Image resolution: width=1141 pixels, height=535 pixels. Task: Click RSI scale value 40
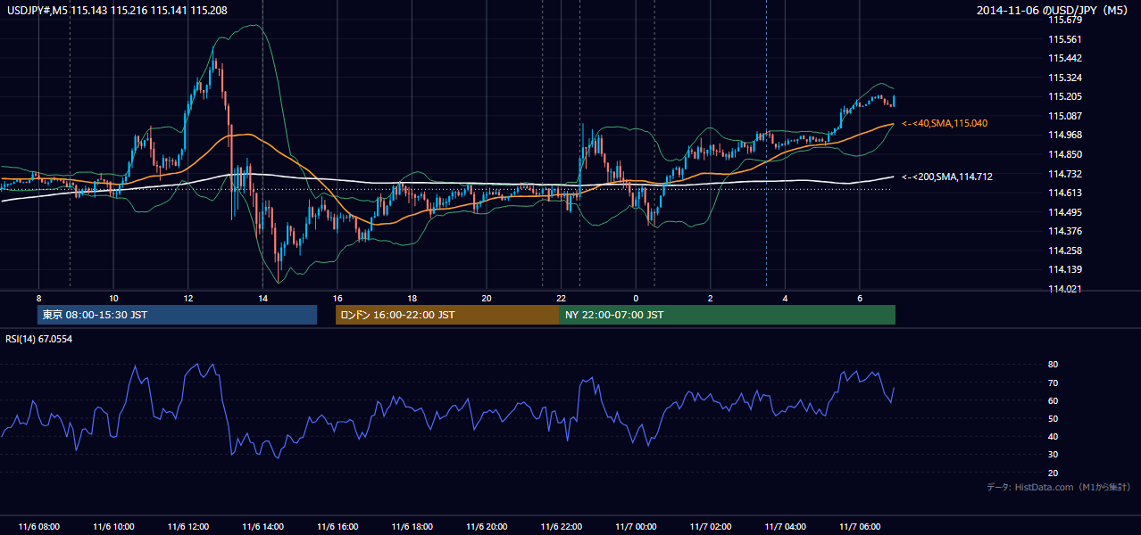pyautogui.click(x=1053, y=436)
